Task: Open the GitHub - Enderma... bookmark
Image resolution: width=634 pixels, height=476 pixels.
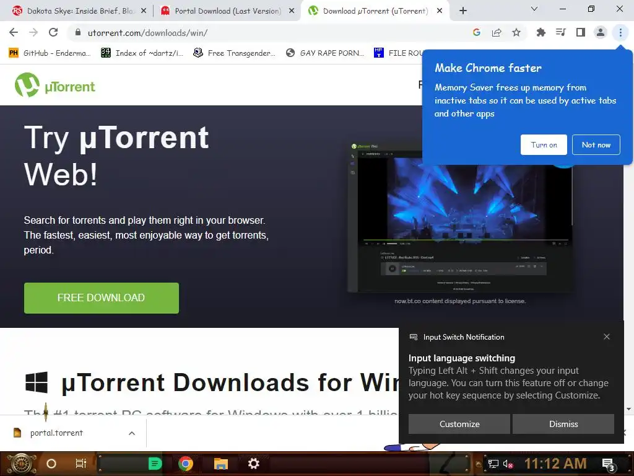Action: [50, 53]
